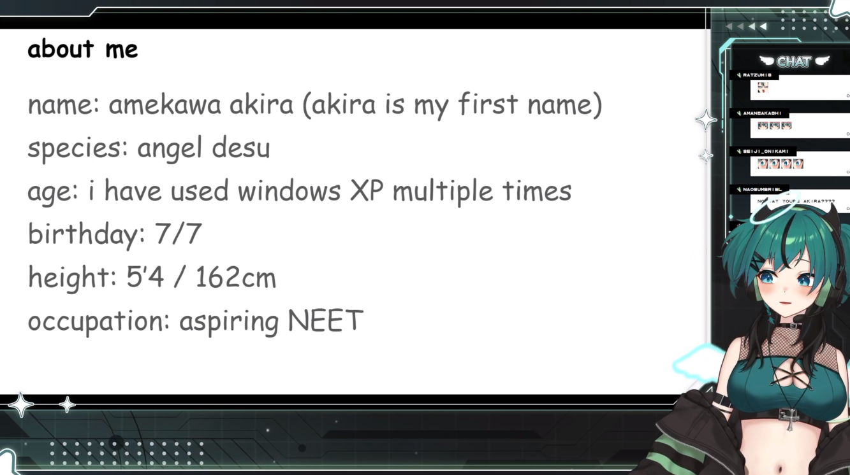Click the 'about me' heading

pos(83,48)
